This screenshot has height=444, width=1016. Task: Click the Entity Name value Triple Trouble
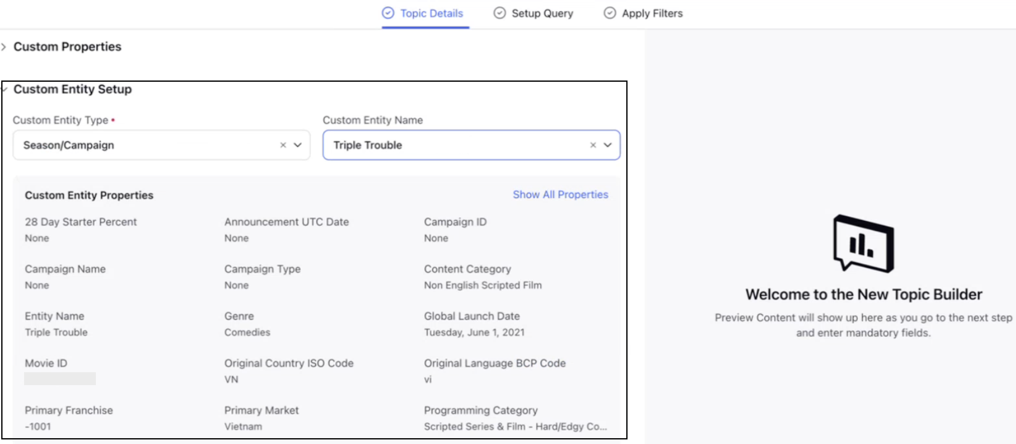pos(56,332)
